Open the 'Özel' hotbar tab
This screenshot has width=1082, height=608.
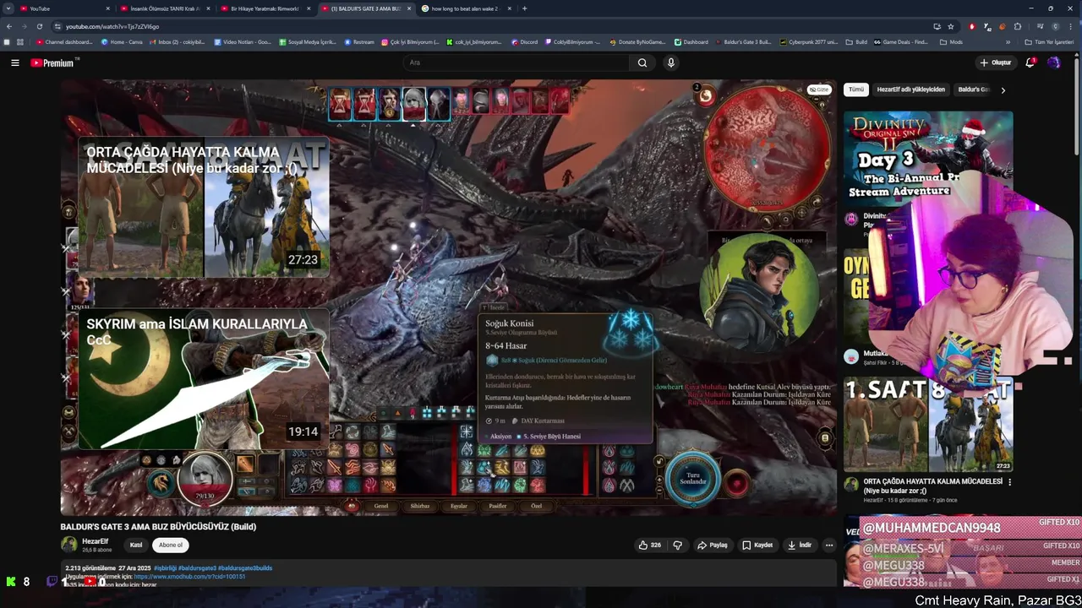pos(536,506)
